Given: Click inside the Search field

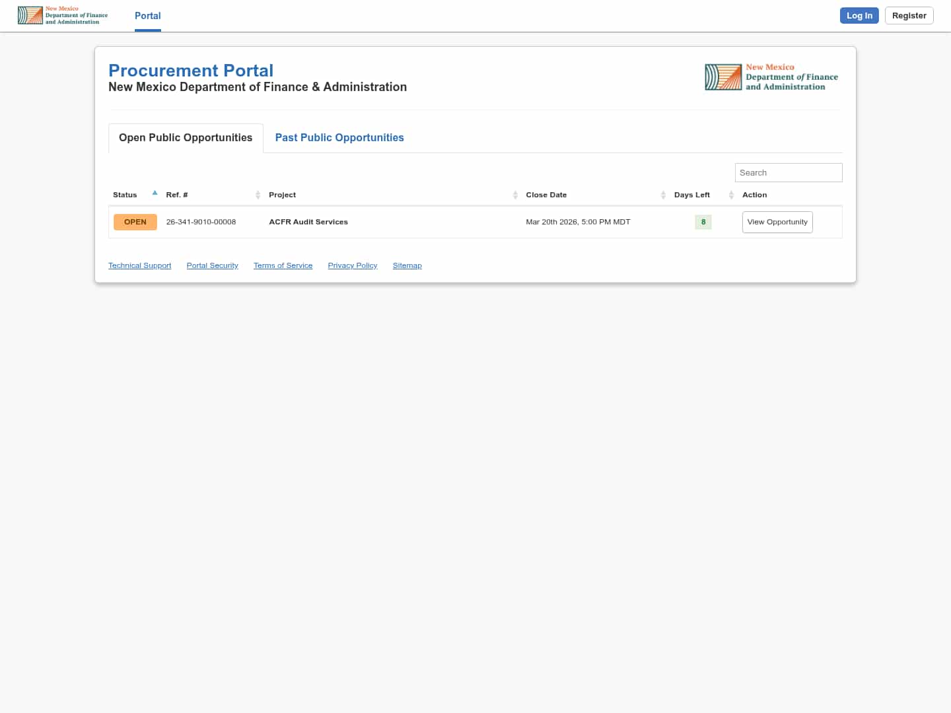Looking at the screenshot, I should (x=788, y=172).
